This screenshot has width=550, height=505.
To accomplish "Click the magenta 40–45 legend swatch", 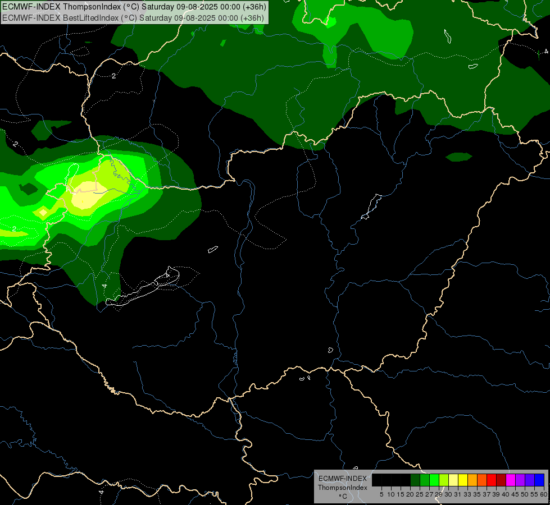I will pos(511,480).
